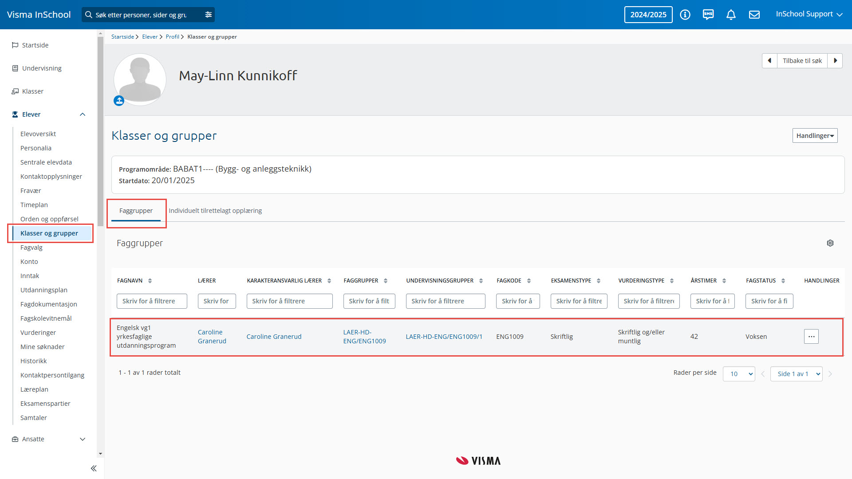Open the Rader per side dropdown
Viewport: 852px width, 479px height.
[738, 374]
